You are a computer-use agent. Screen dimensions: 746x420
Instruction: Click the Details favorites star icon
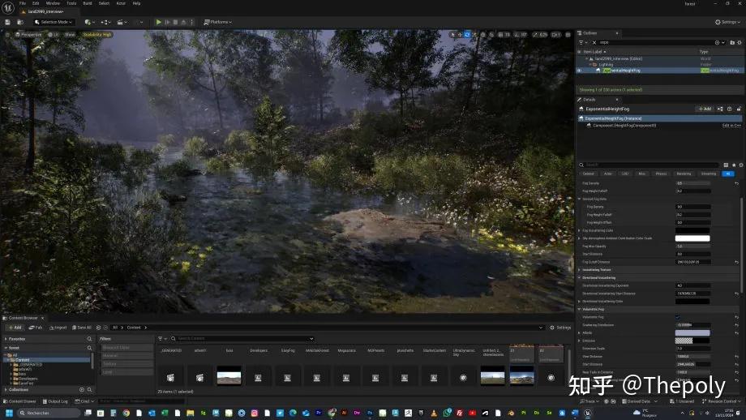(733, 165)
